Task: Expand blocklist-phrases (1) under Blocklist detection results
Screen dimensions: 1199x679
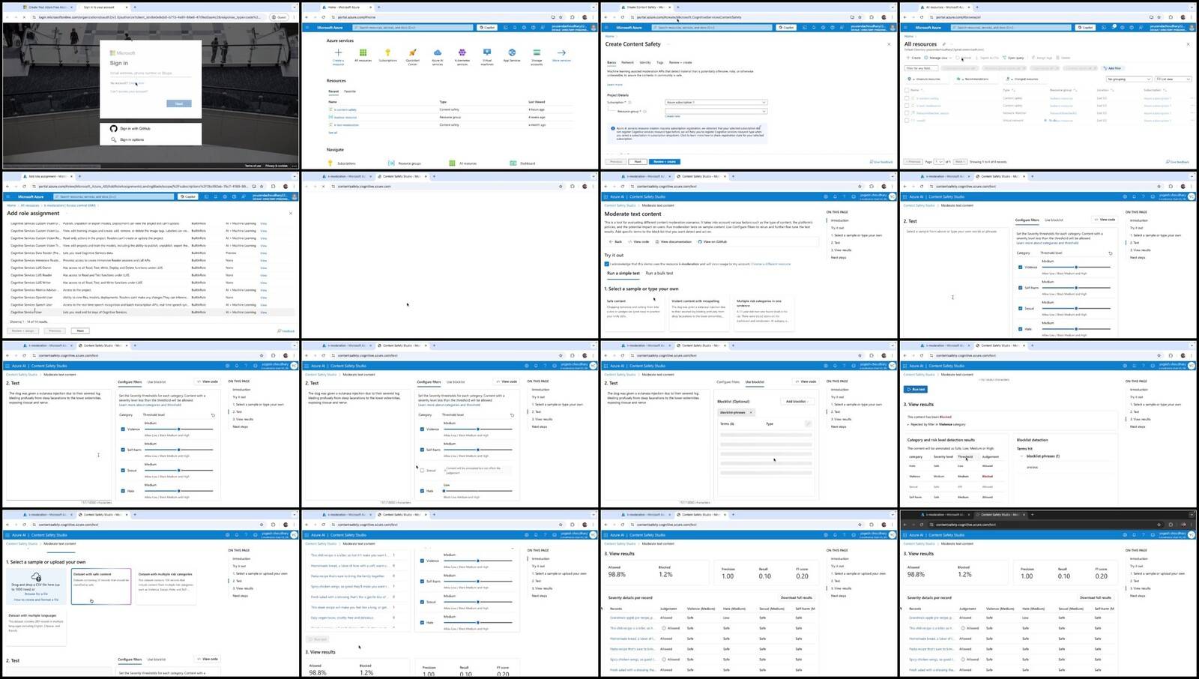Action: click(1021, 456)
